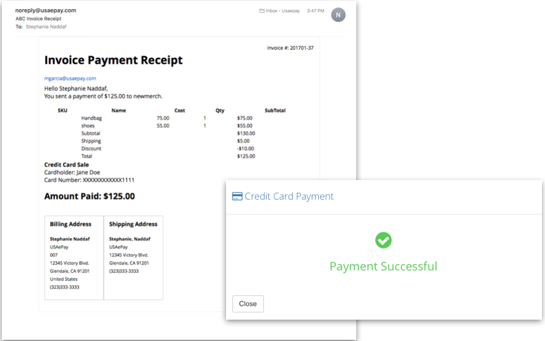This screenshot has height=341, width=545.
Task: Click the United States line in billing address
Action: (x=64, y=279)
